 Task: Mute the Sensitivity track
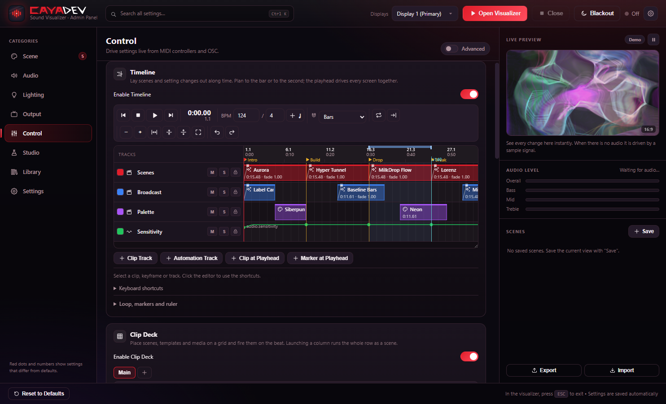pyautogui.click(x=212, y=232)
